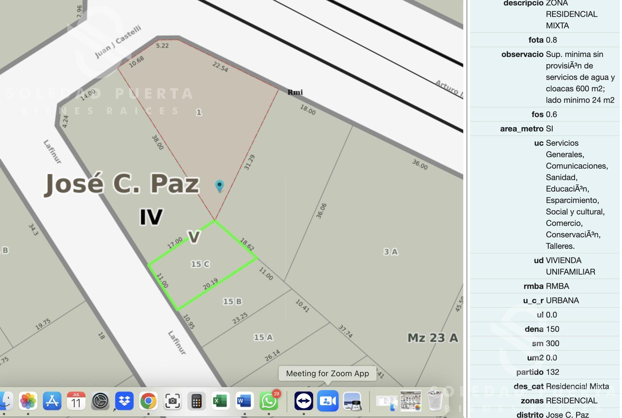
Task: Open WhatsApp with 29 unread badge
Action: [269, 401]
